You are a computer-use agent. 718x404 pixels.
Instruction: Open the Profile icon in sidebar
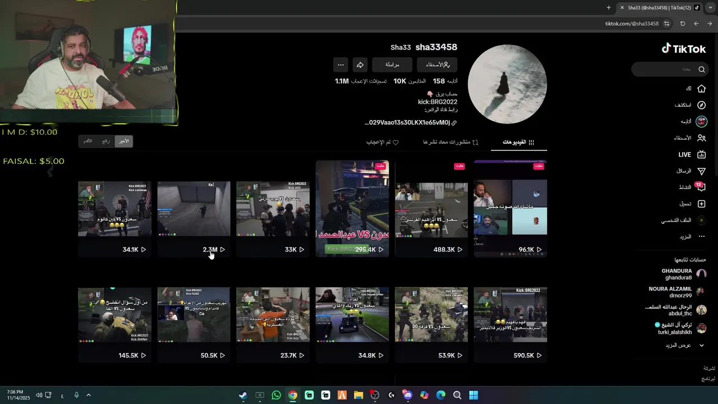701,221
